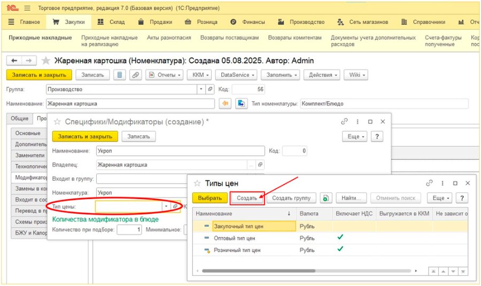Click horizontal scrollbar in Типы цен list
This screenshot has width=481, height=286.
click(259, 271)
